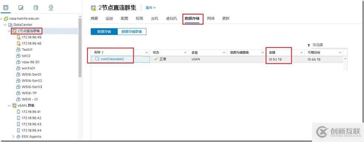The height and width of the screenshot is (142, 364).
Task: Open Storage navigator icon
Action: click(36, 7)
